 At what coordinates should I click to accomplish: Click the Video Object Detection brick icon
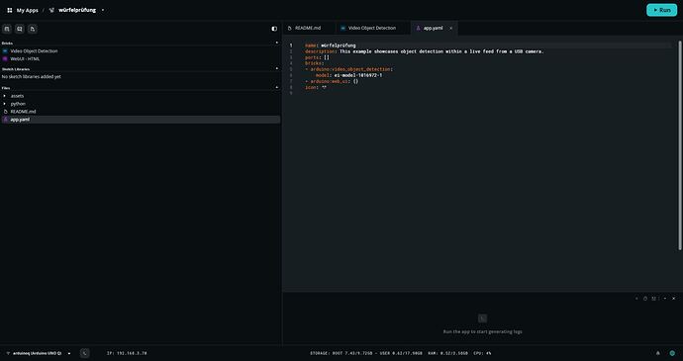click(5, 51)
